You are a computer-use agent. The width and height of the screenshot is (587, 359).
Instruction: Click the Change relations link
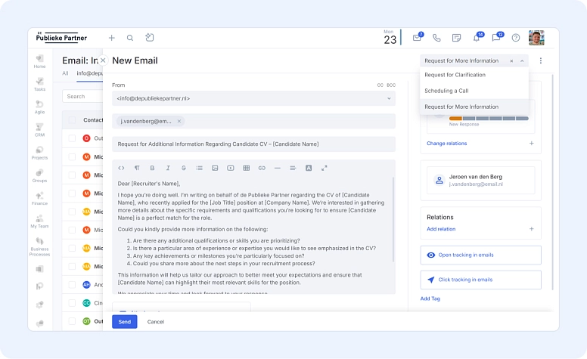446,144
